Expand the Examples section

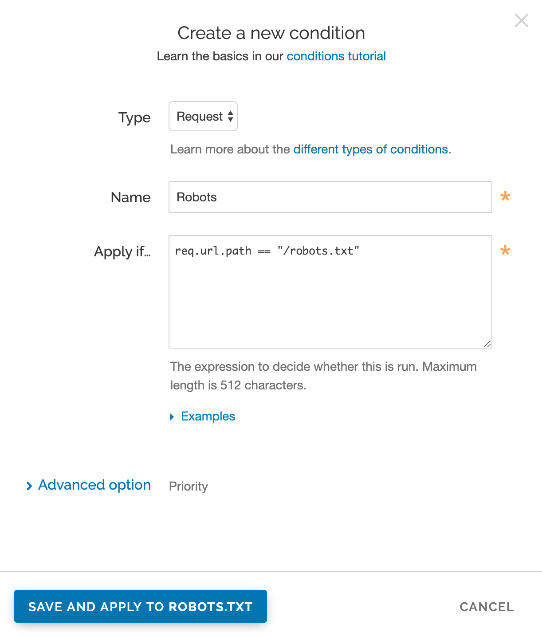(x=208, y=416)
